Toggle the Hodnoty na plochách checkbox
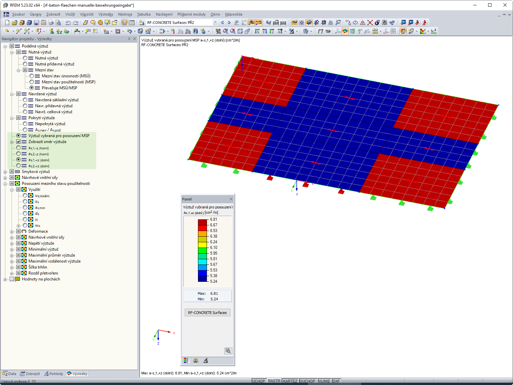The height and width of the screenshot is (385, 513). pyautogui.click(x=12, y=279)
